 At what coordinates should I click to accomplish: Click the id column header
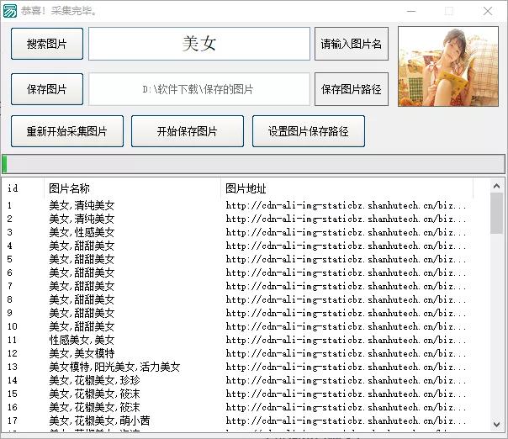point(23,188)
